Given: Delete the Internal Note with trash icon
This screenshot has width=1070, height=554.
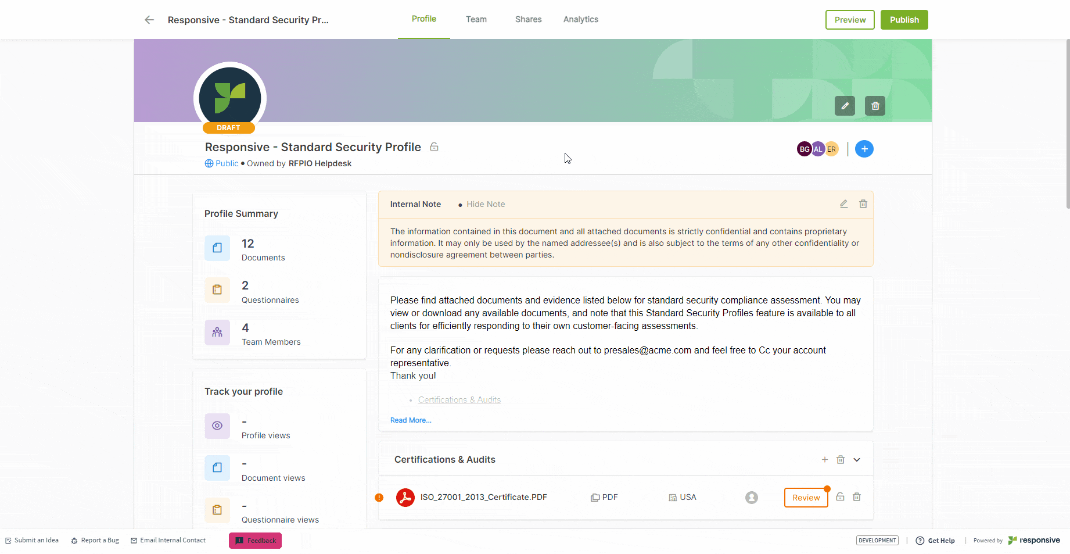Looking at the screenshot, I should [x=863, y=204].
